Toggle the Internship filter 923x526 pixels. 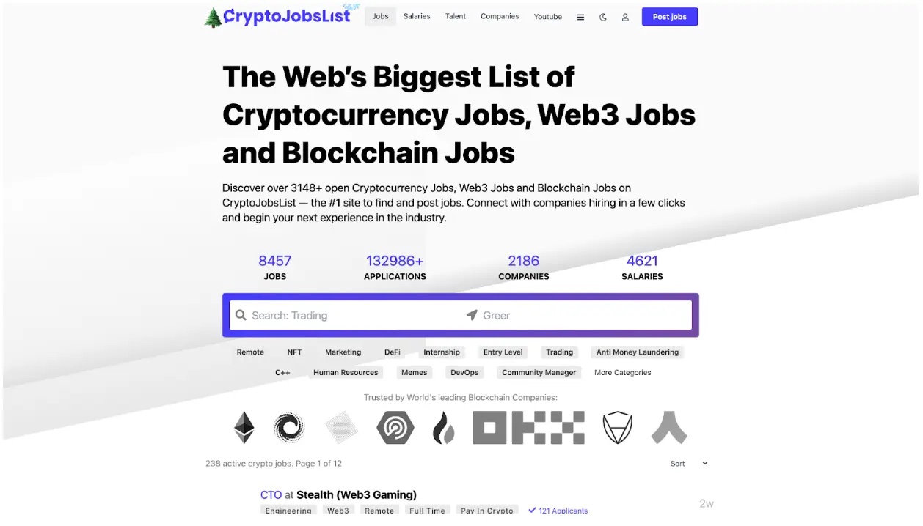[x=442, y=352]
